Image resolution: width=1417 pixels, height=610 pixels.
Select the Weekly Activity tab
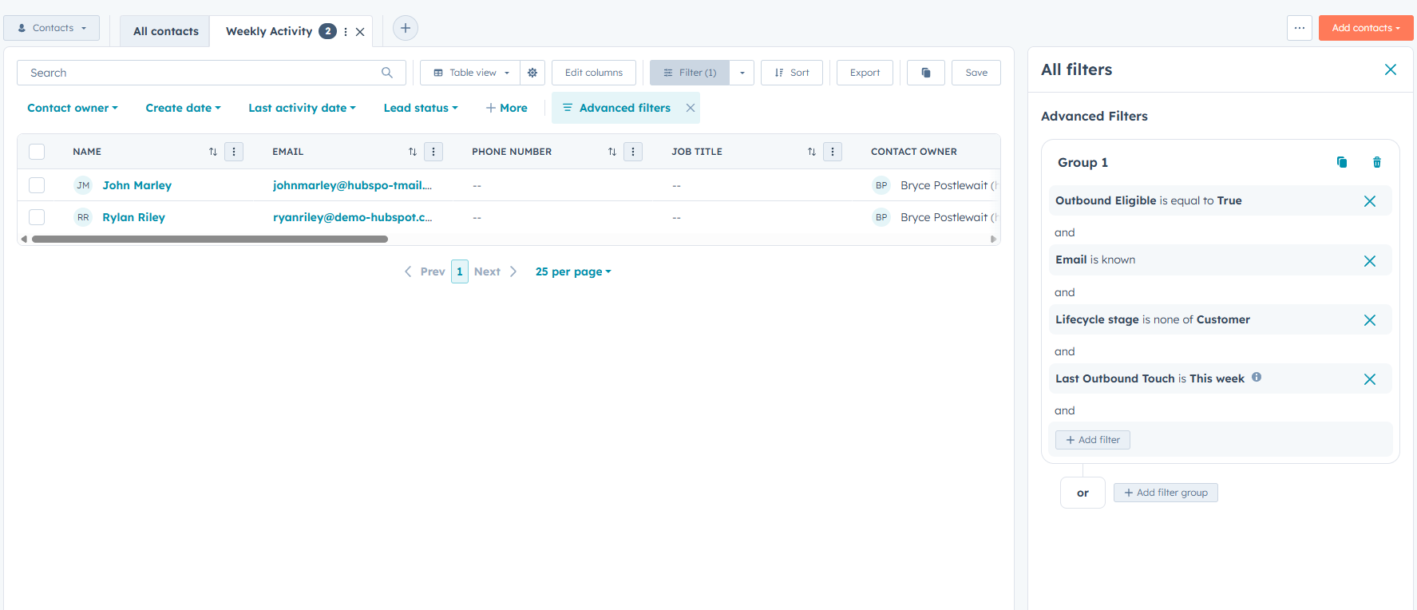tap(269, 31)
